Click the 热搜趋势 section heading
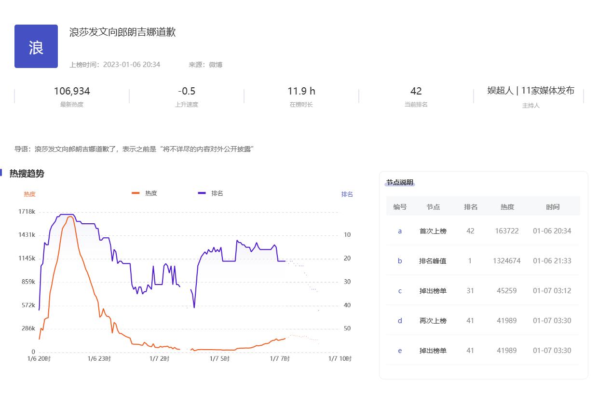 tap(27, 174)
